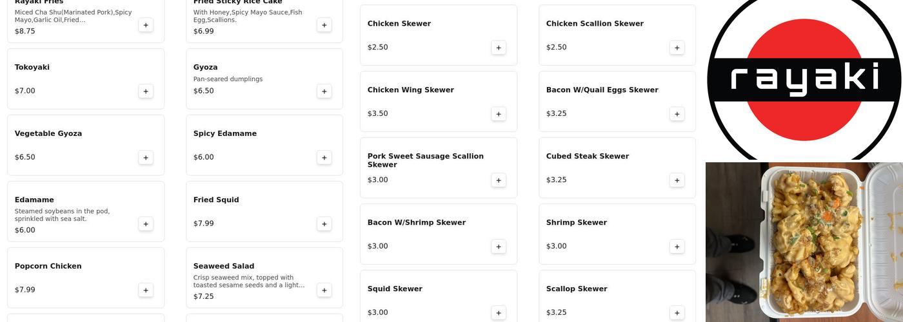Screen dimensions: 903x322
Task: Open Pork Sweet Sausage Scallion Skewer item
Action: [426, 161]
